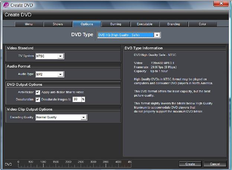Select the Executable tab
The height and width of the screenshot is (170, 232).
(145, 24)
